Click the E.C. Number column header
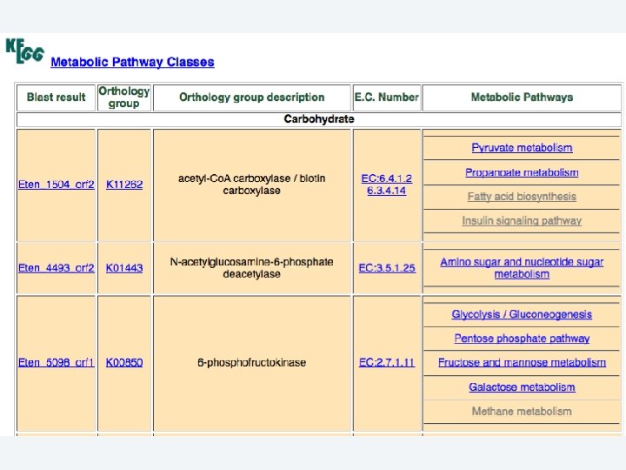Image resolution: width=626 pixels, height=470 pixels. point(386,97)
